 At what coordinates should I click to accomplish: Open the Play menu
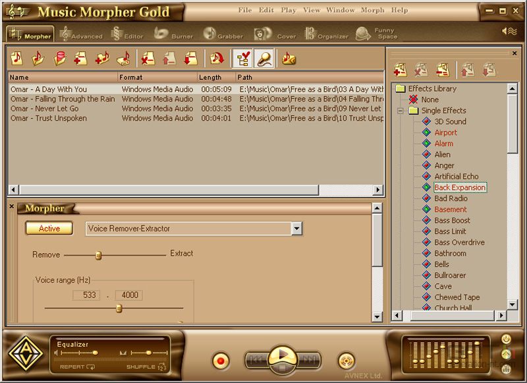tap(289, 10)
